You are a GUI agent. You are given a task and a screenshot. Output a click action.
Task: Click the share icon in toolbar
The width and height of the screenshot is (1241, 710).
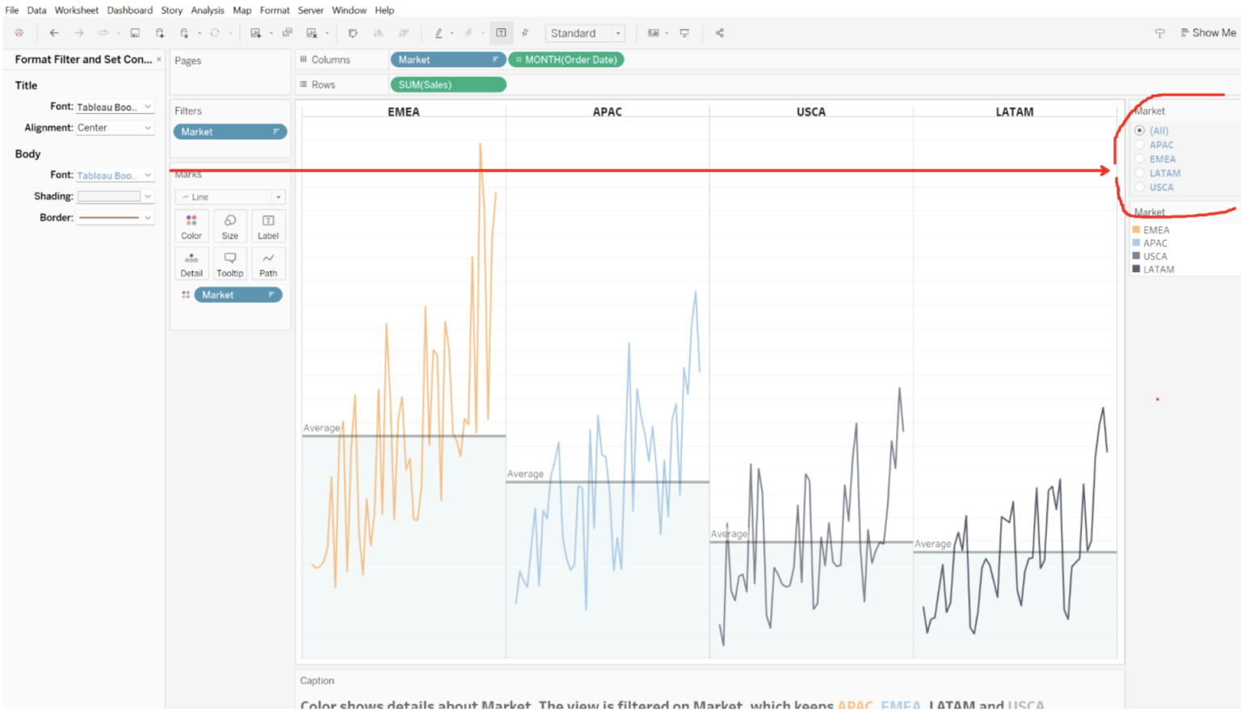[x=719, y=33]
